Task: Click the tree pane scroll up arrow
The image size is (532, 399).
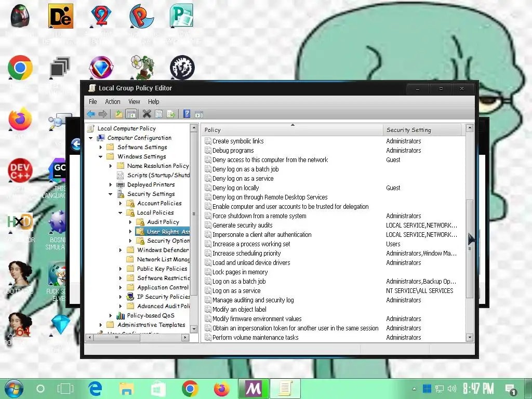Action: pos(194,128)
